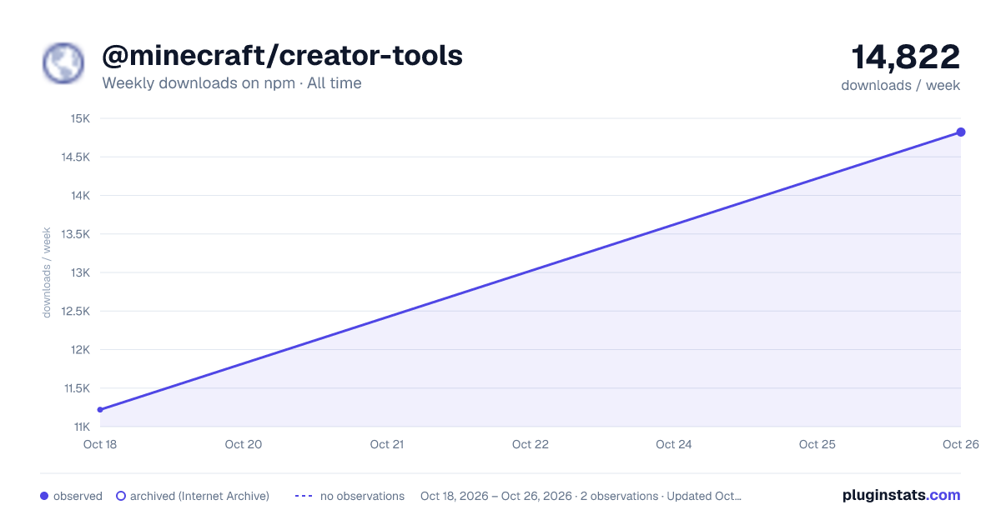
Task: Click the 15K y-axis label
Action: pos(81,118)
